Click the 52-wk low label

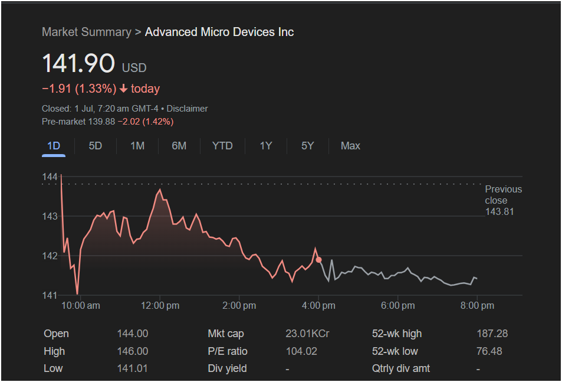coord(395,351)
